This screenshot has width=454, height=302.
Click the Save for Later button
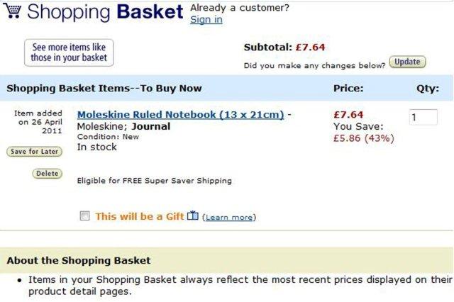pos(34,152)
